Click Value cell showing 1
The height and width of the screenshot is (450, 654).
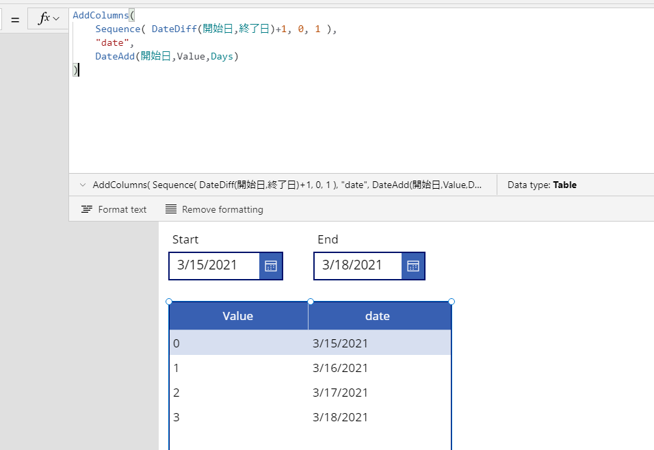(x=176, y=368)
